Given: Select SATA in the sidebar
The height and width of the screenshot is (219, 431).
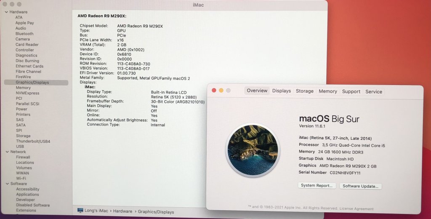Looking at the screenshot, I should click(x=21, y=125).
